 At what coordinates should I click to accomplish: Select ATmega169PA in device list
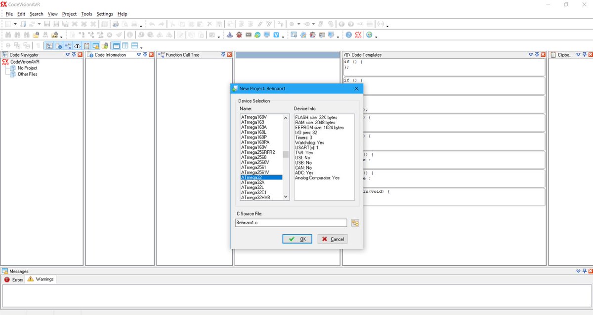261,142
